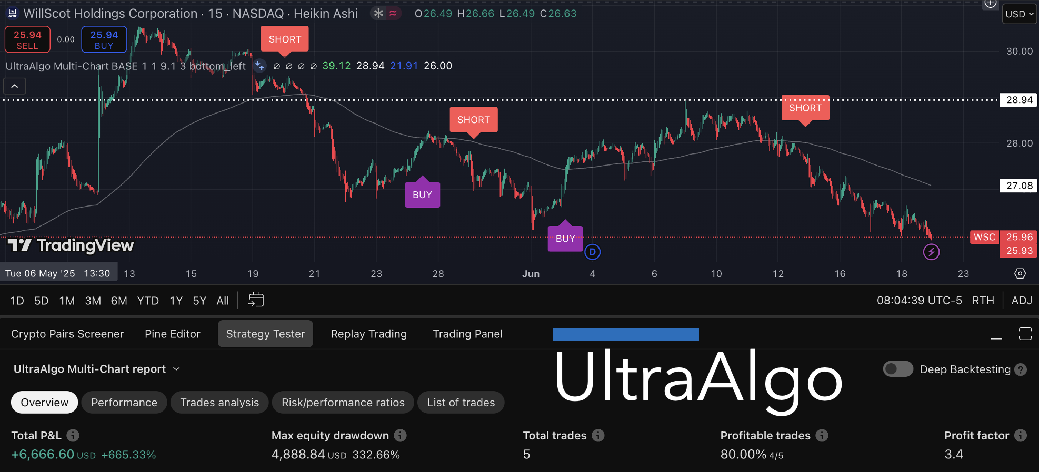Open the List of trades tab
Image resolution: width=1039 pixels, height=473 pixels.
[461, 403]
